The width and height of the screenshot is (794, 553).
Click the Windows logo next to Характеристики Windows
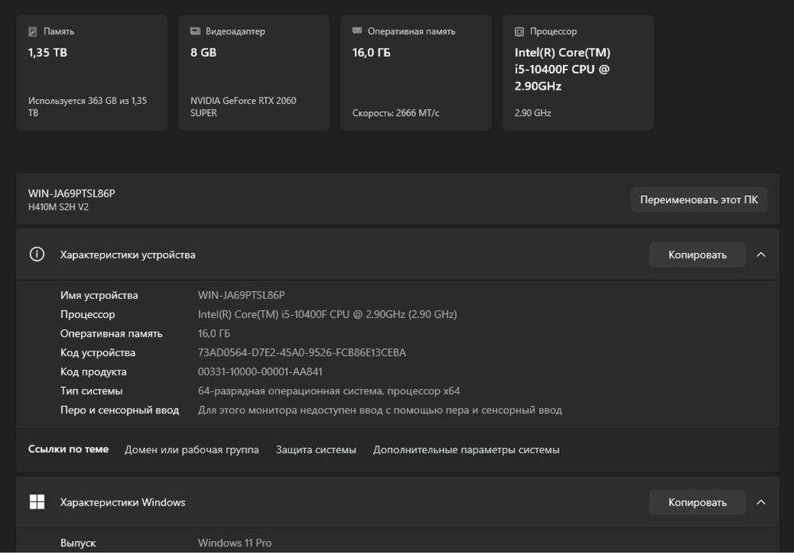coord(37,502)
